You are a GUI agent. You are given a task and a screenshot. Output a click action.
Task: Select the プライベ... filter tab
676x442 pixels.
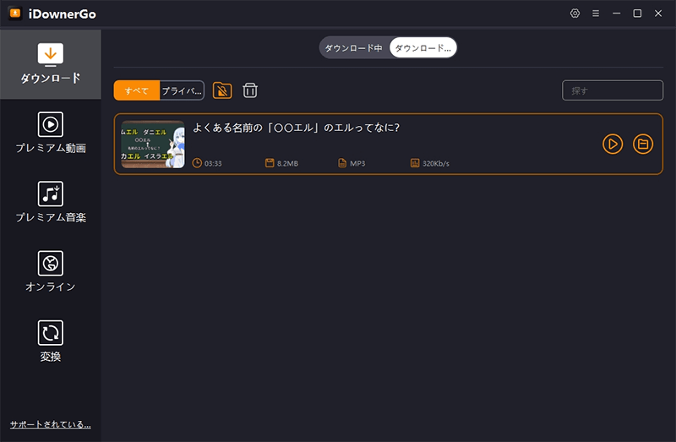[182, 90]
